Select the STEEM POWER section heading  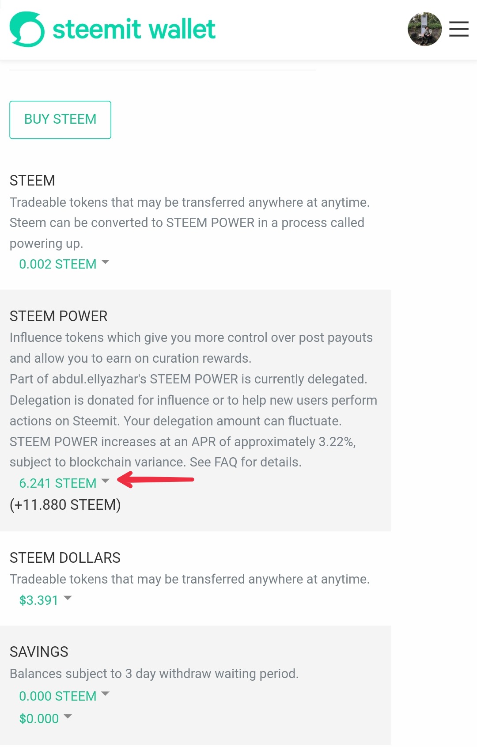pos(59,316)
